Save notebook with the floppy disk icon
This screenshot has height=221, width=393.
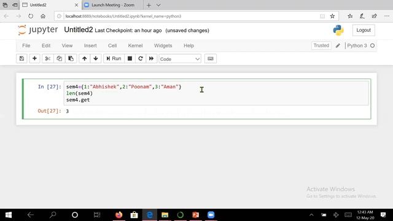click(x=21, y=59)
